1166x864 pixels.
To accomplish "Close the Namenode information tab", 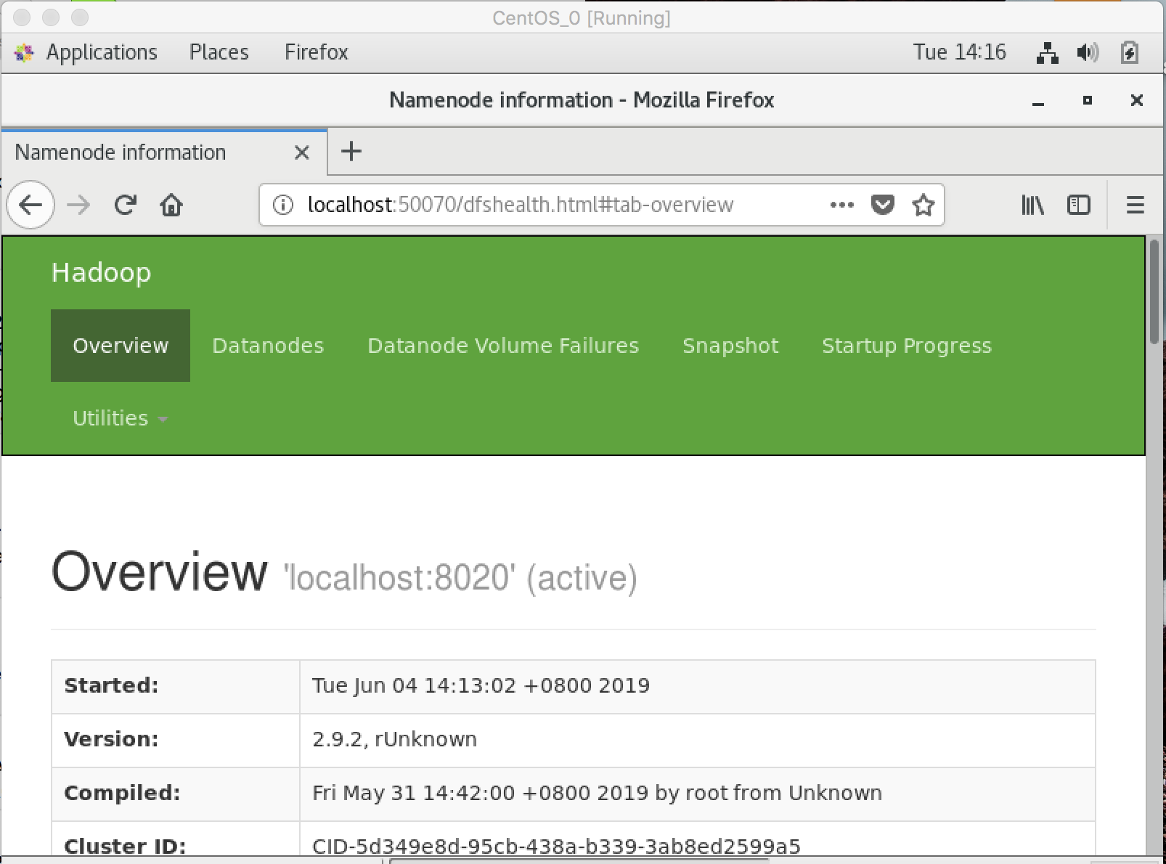I will coord(302,152).
